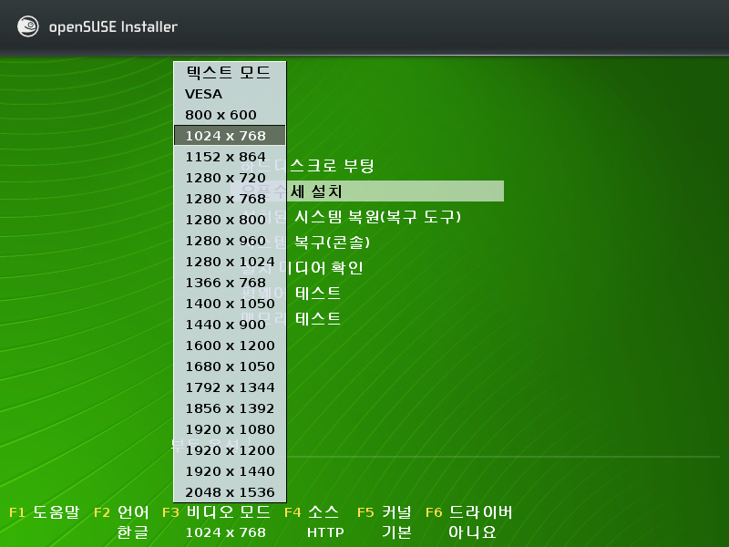
Task: Click current language value 한글
Action: click(133, 532)
